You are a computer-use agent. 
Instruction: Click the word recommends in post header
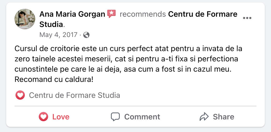pyautogui.click(x=143, y=14)
